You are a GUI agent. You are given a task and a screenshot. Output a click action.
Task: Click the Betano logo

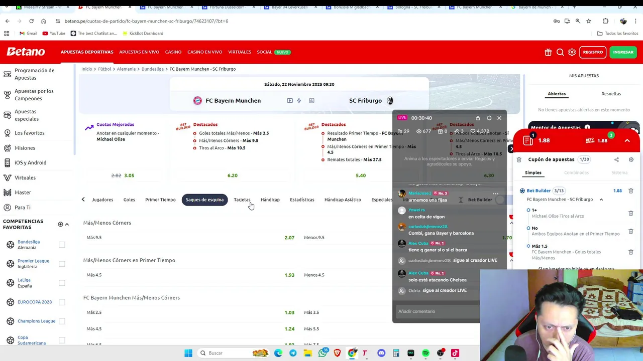click(26, 52)
